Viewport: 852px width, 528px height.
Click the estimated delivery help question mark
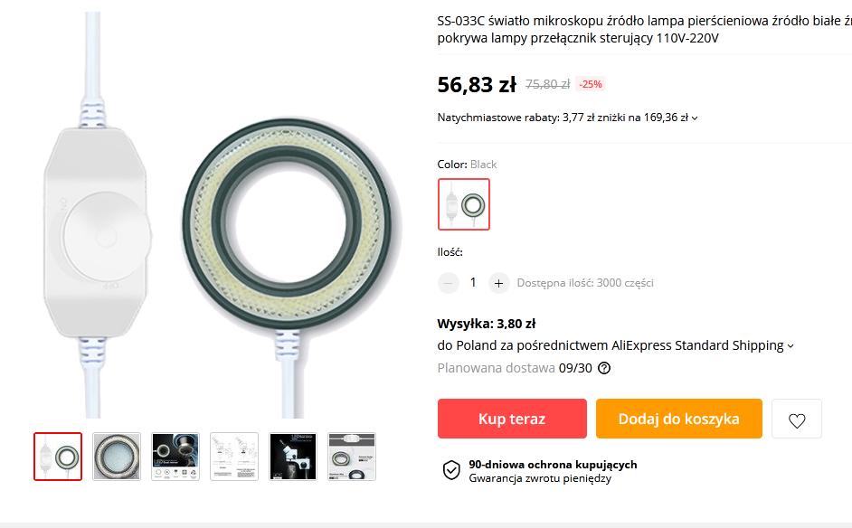(604, 368)
